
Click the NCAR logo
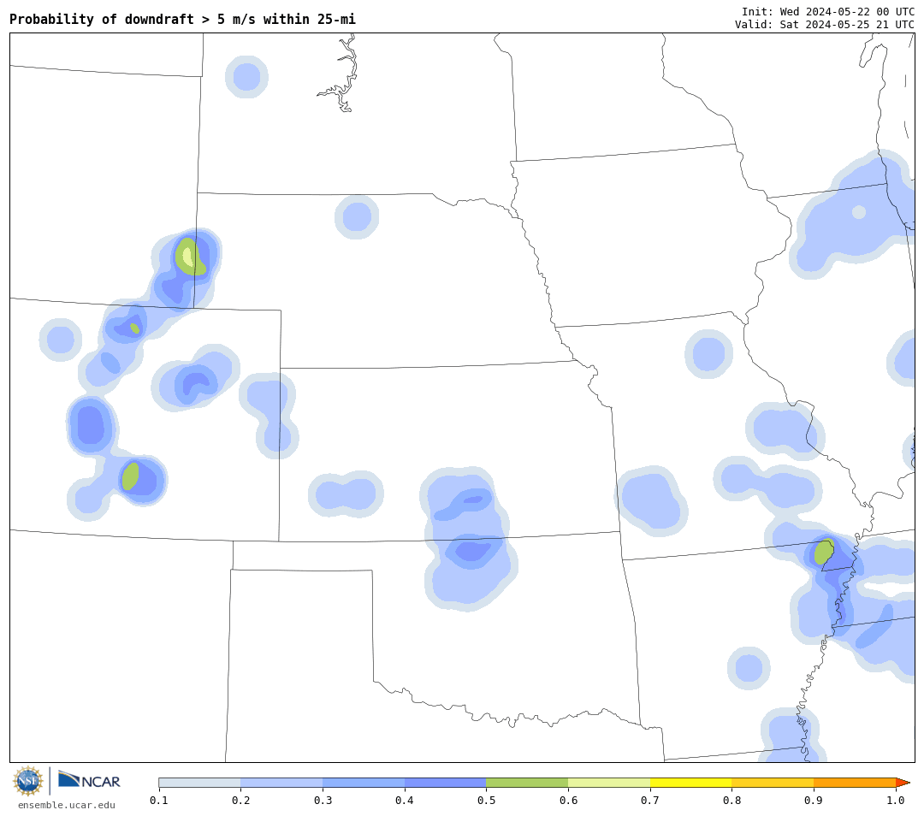click(x=89, y=780)
